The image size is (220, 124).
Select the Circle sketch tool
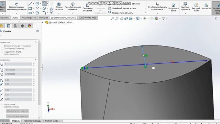click(37, 4)
